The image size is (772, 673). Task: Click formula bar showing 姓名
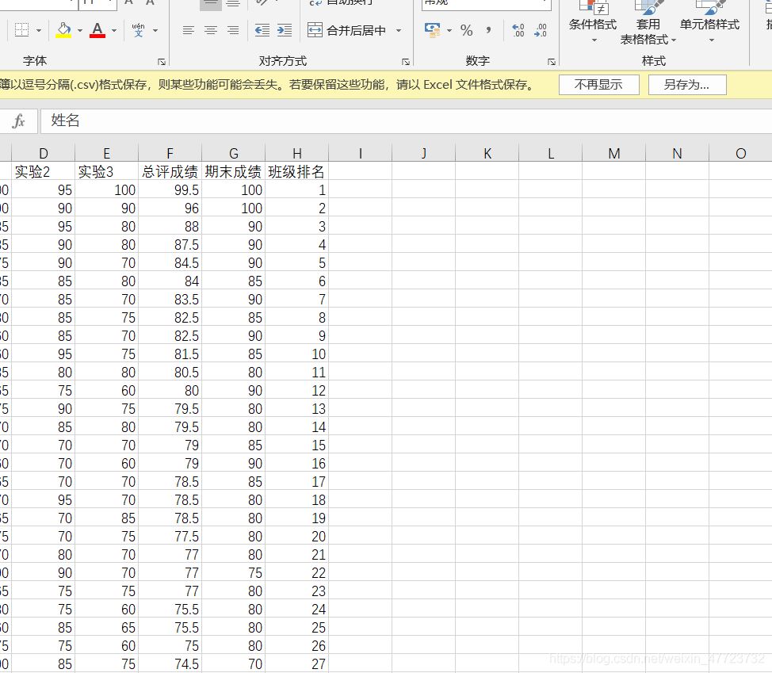(x=406, y=120)
